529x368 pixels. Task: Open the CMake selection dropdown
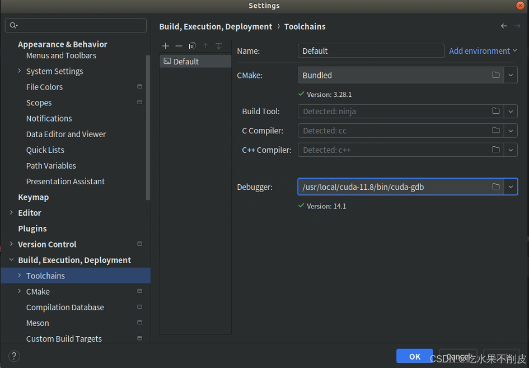pyautogui.click(x=511, y=74)
